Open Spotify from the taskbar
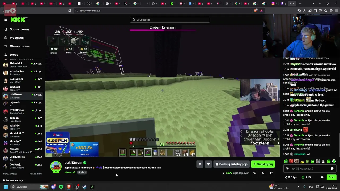The height and width of the screenshot is (191, 340). [x=61, y=187]
